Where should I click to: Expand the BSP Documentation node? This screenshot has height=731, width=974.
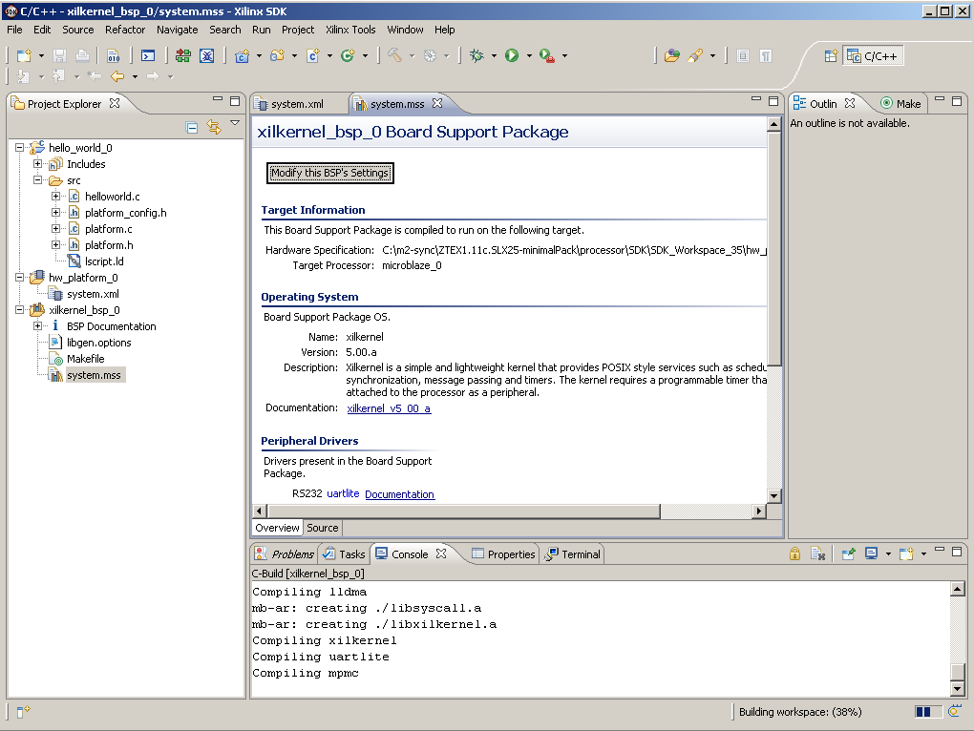pyautogui.click(x=38, y=326)
